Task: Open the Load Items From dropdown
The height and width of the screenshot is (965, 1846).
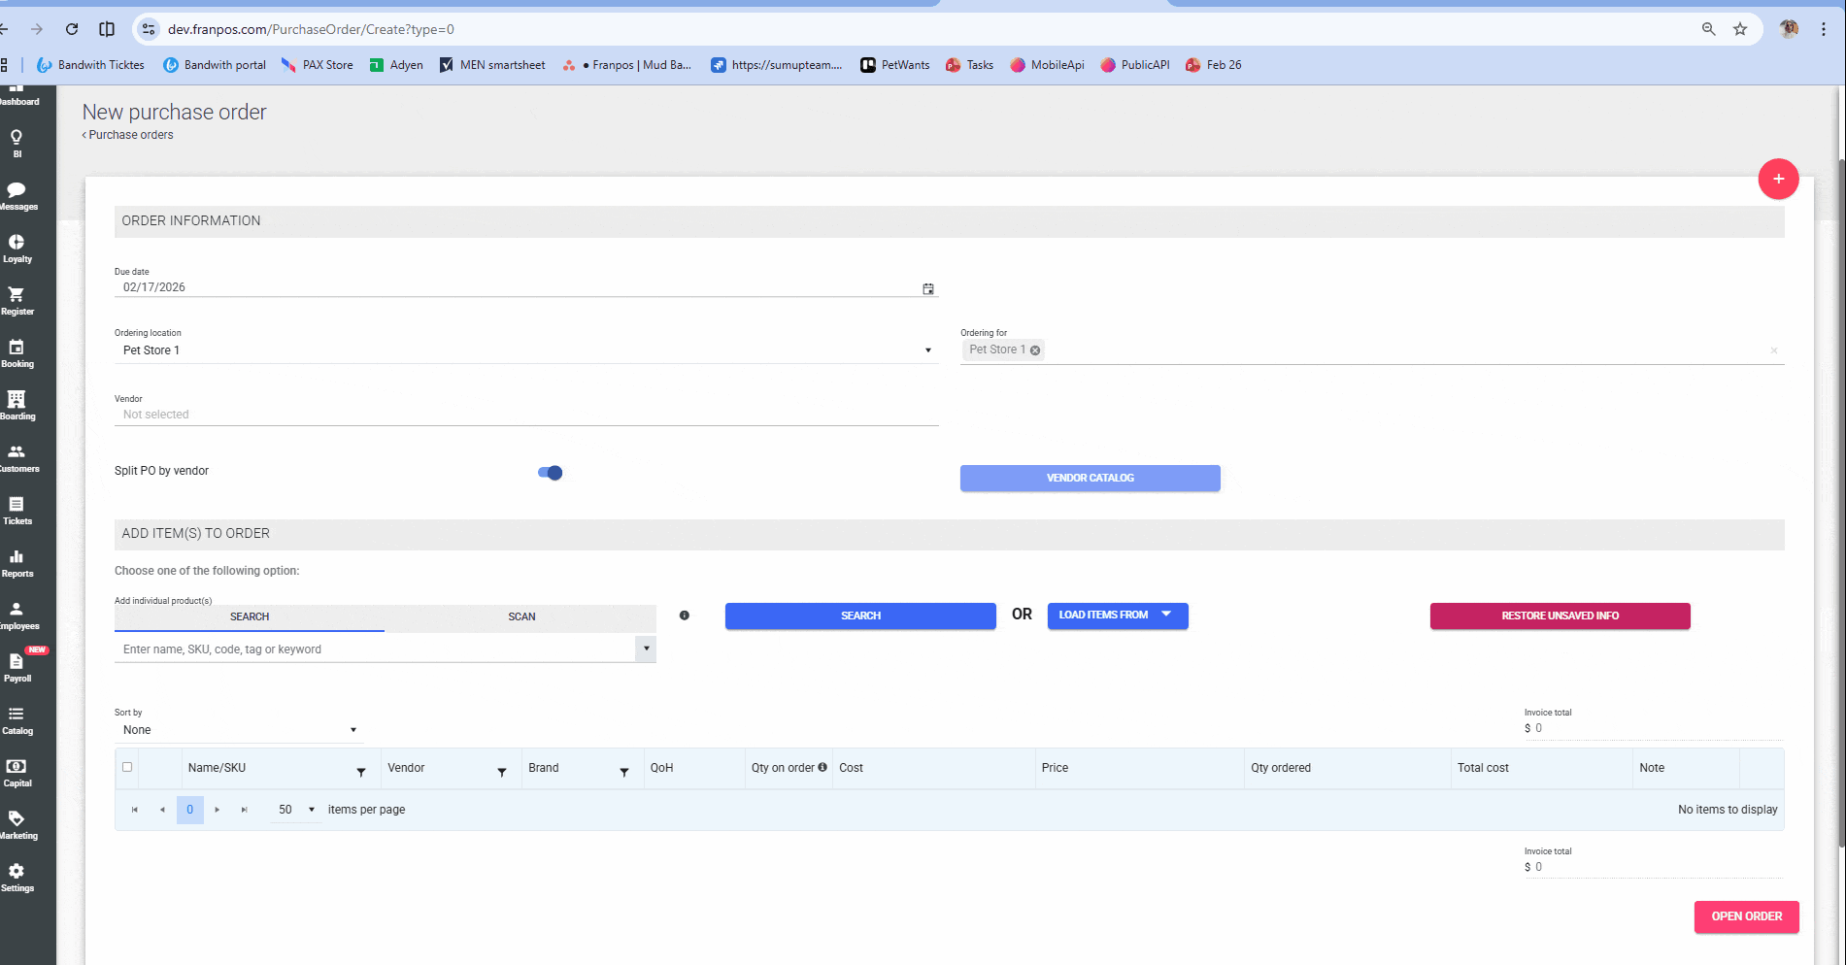Action: tap(1117, 616)
